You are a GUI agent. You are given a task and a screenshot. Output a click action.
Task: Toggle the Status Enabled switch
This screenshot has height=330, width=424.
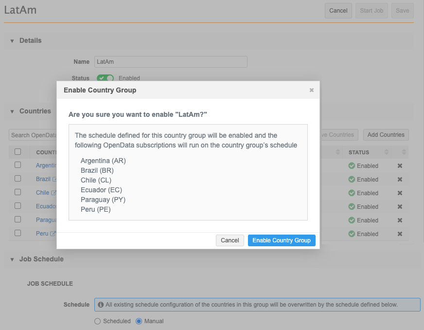(x=105, y=78)
